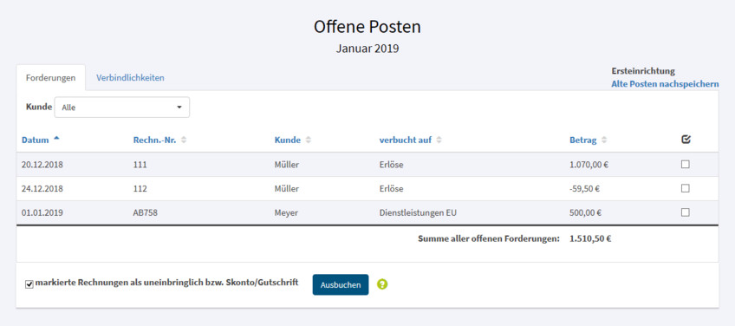This screenshot has width=735, height=326.
Task: Switch to the Verbindlichkeiten tab
Action: coord(130,78)
